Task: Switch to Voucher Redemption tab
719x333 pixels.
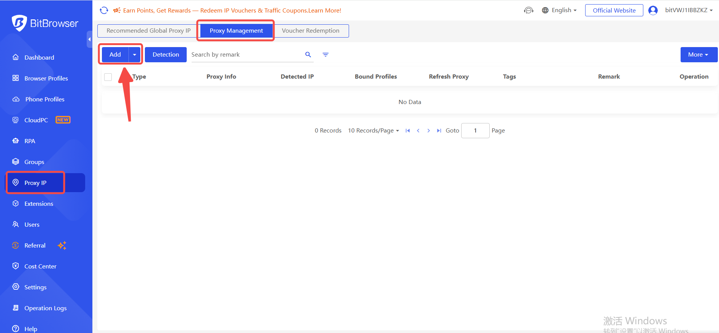Action: tap(311, 31)
